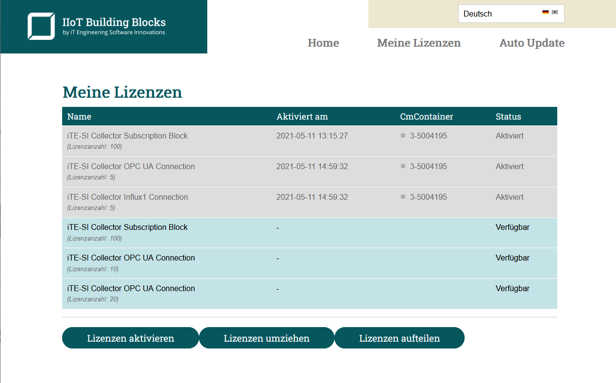616x383 pixels.
Task: Click the IIoT Building Blocks logo icon
Action: click(41, 26)
